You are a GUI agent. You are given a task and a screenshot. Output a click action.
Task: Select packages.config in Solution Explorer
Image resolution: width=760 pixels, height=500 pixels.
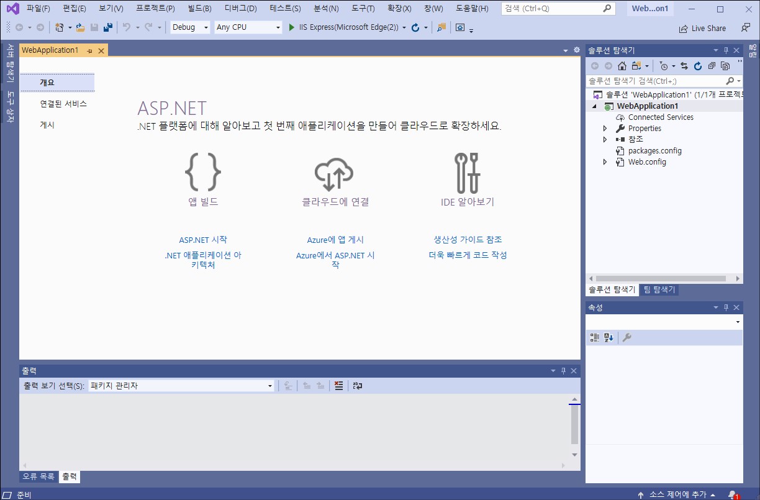tap(654, 151)
